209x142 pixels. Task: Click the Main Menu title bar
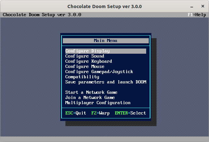[106, 41]
